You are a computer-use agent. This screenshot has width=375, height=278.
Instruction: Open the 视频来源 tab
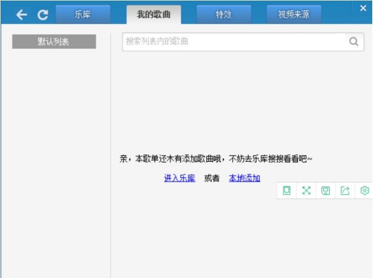pyautogui.click(x=294, y=14)
